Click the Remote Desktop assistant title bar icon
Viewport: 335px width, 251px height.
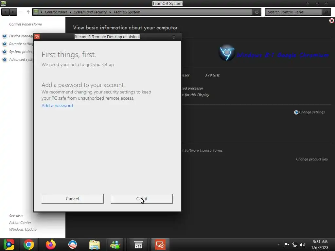click(x=37, y=37)
